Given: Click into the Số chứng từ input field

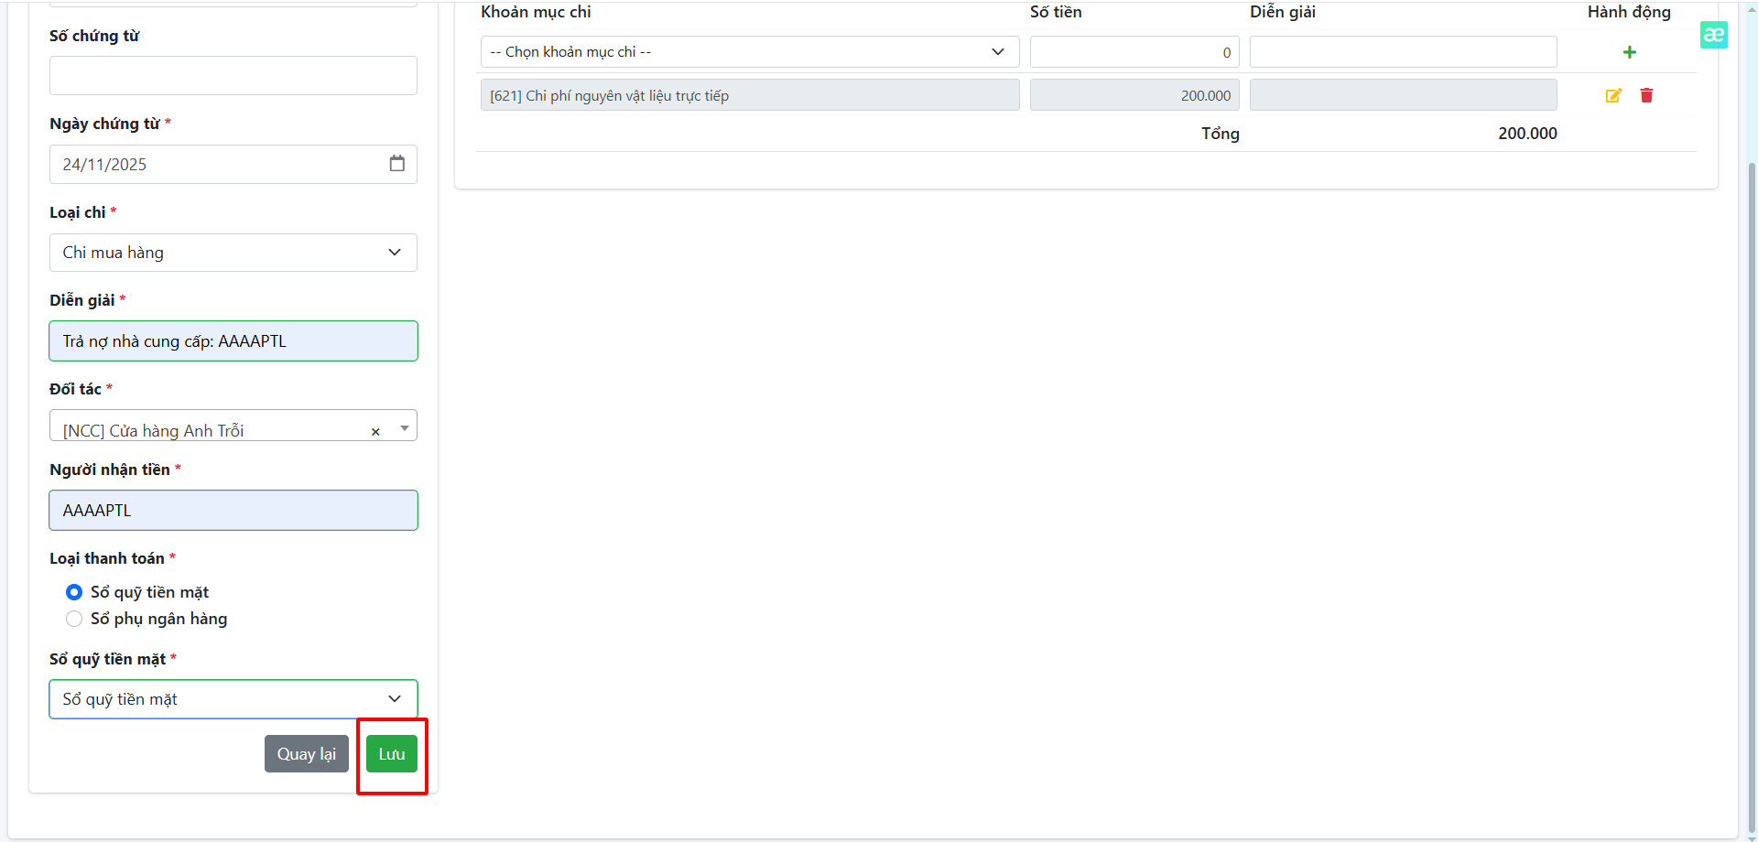Looking at the screenshot, I should (233, 76).
